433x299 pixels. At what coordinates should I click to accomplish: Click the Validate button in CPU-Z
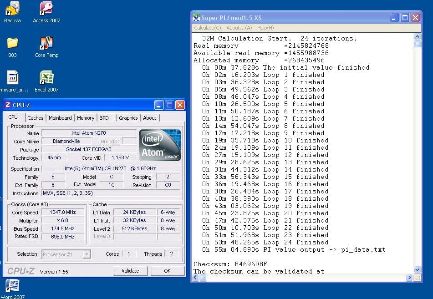coord(130,271)
